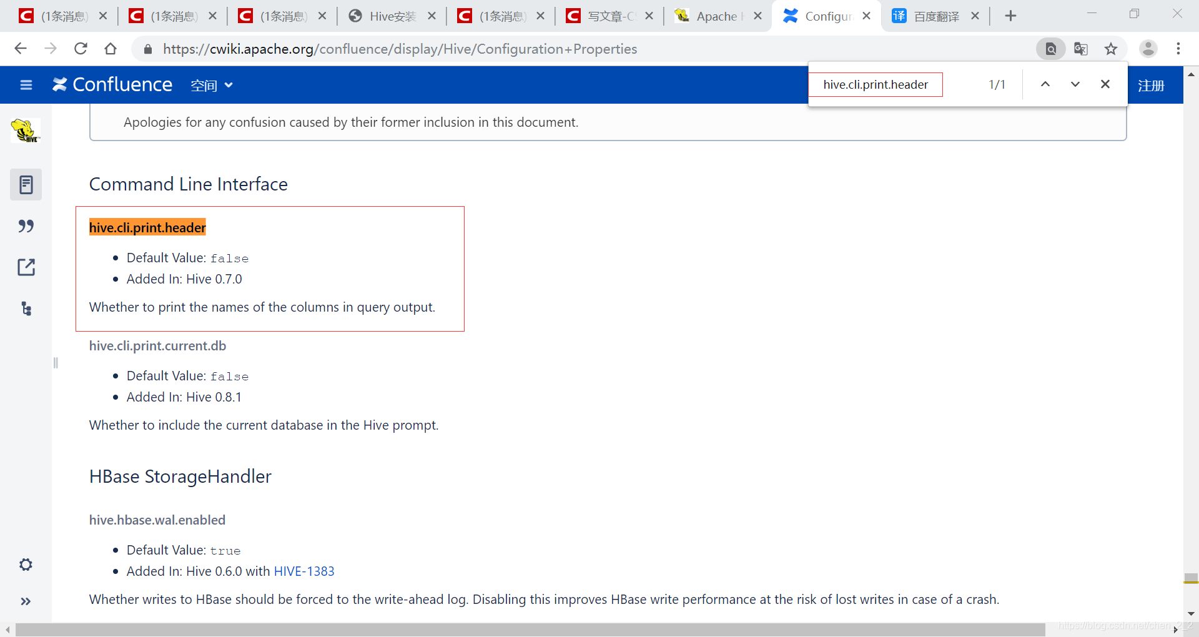
Task: Close the find-in-page bar
Action: click(1105, 84)
